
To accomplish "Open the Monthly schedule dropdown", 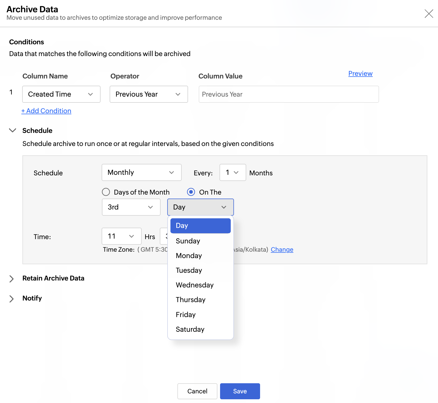I will click(141, 172).
